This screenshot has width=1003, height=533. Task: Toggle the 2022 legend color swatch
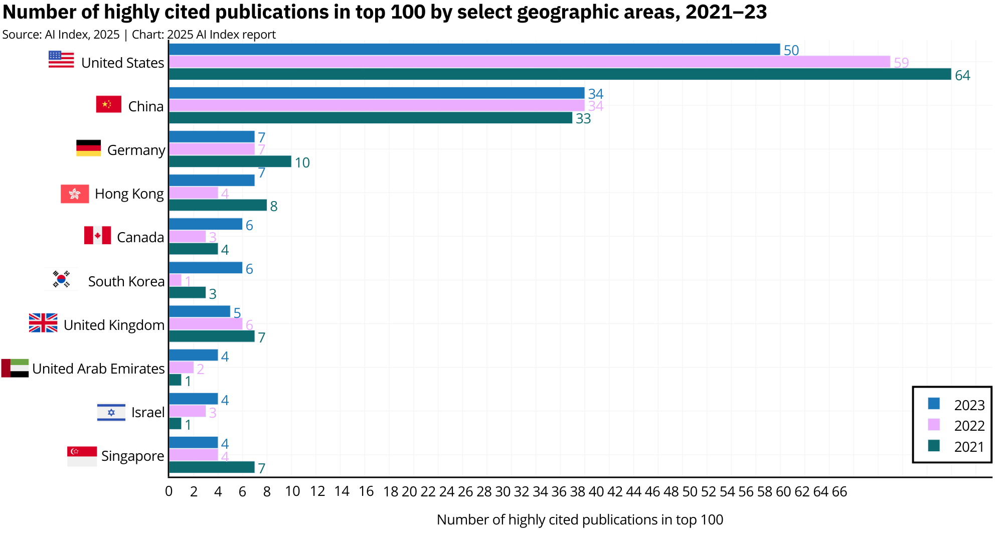tap(933, 425)
